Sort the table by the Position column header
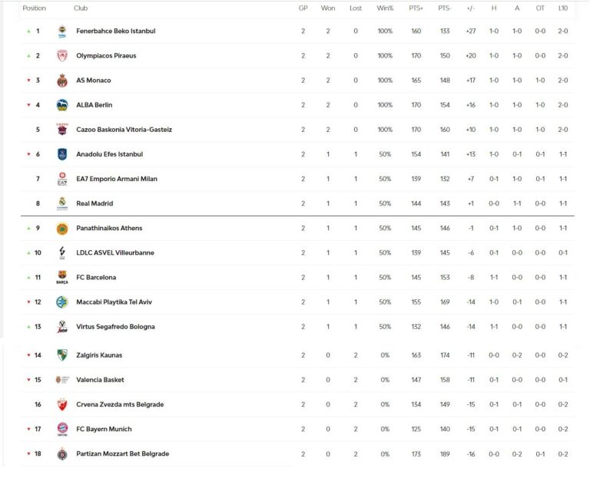Image resolution: width=590 pixels, height=478 pixels. point(34,8)
